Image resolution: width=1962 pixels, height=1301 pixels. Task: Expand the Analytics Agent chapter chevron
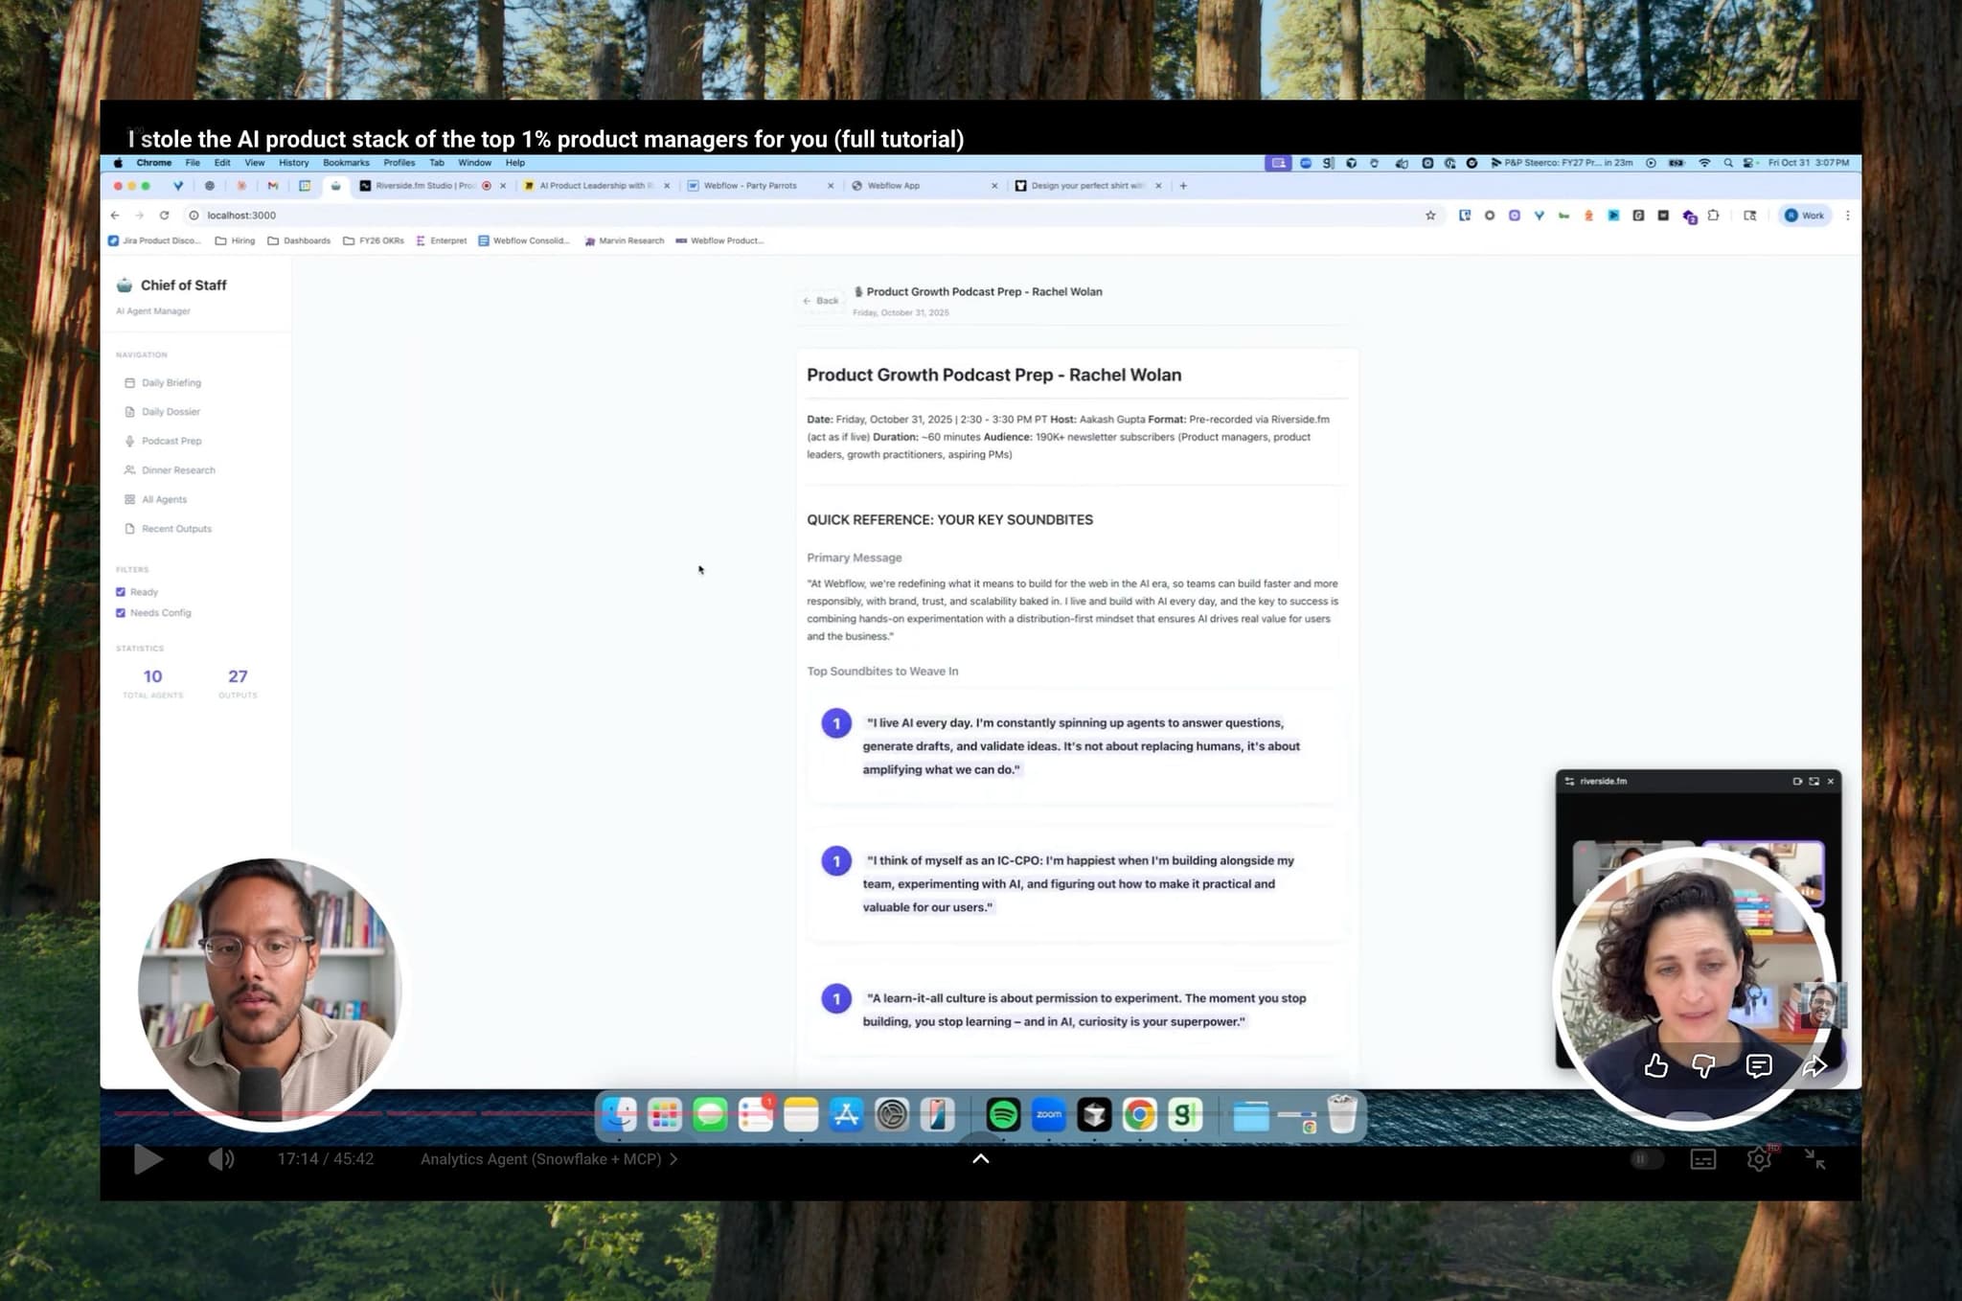[673, 1159]
